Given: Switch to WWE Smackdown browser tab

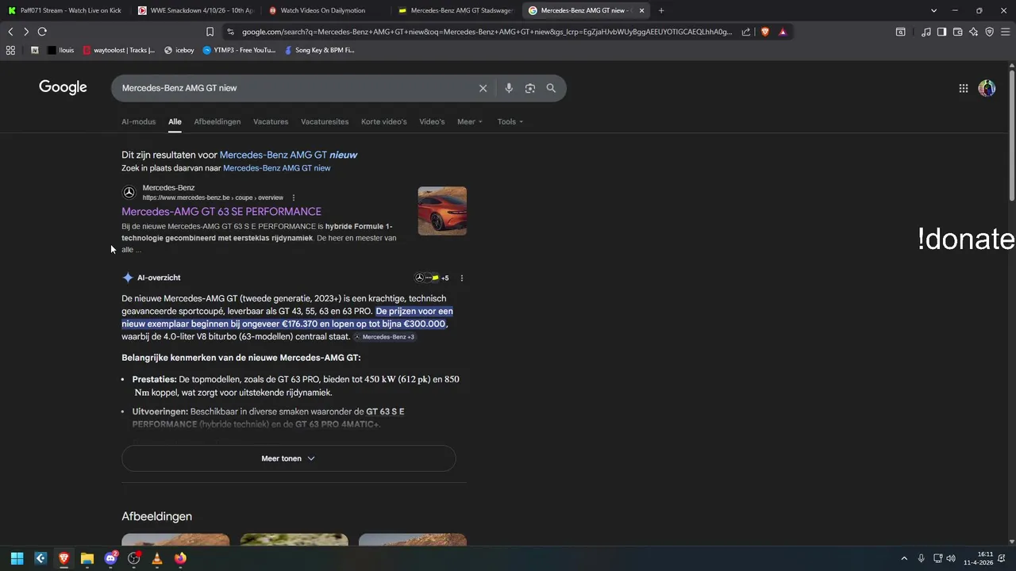Looking at the screenshot, I should coord(194,10).
